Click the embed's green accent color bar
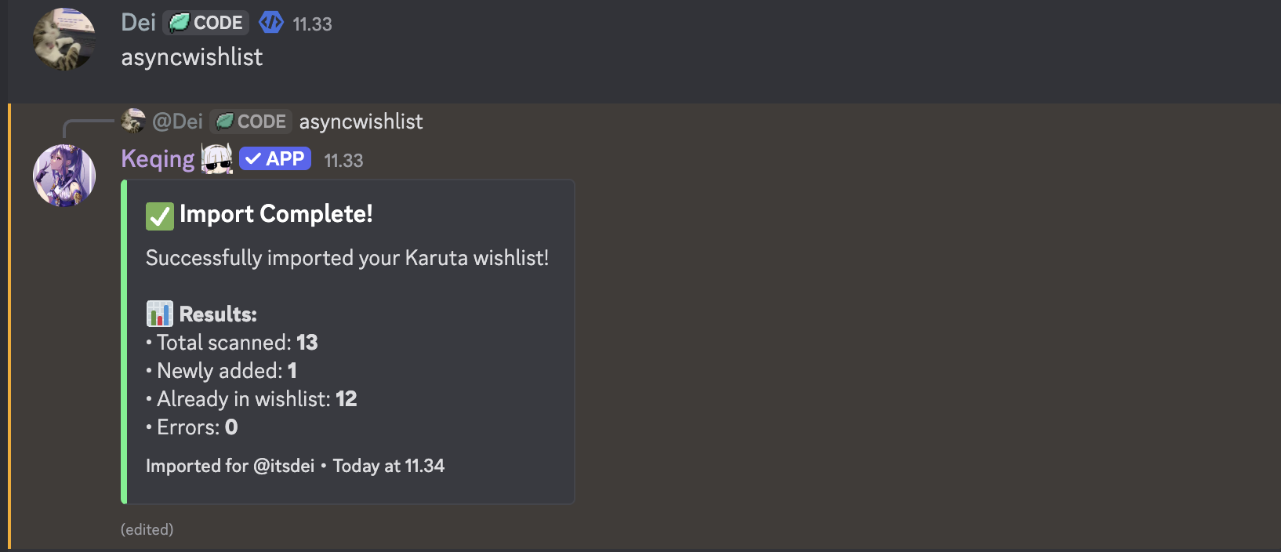This screenshot has width=1281, height=552. coord(124,342)
